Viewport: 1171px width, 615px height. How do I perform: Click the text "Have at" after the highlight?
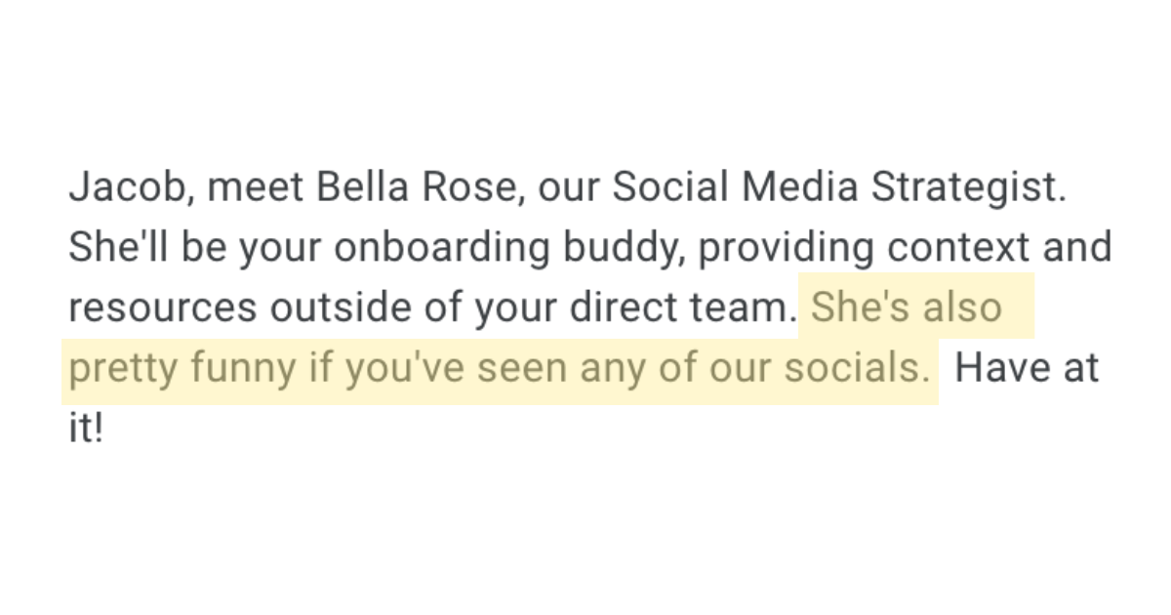(1027, 368)
